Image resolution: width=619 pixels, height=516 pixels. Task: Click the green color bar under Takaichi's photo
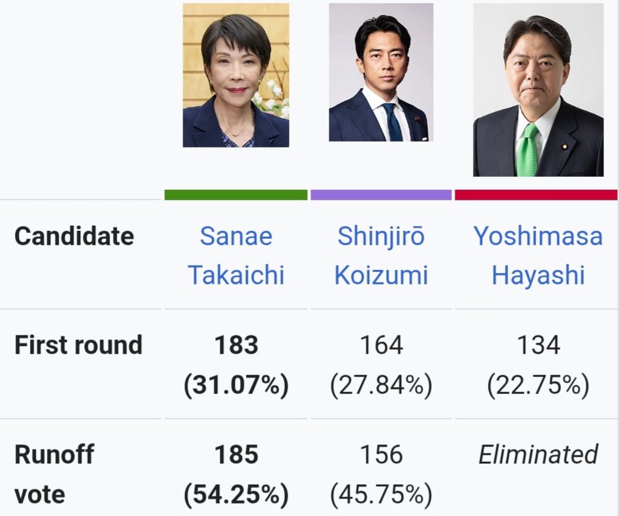pos(235,194)
